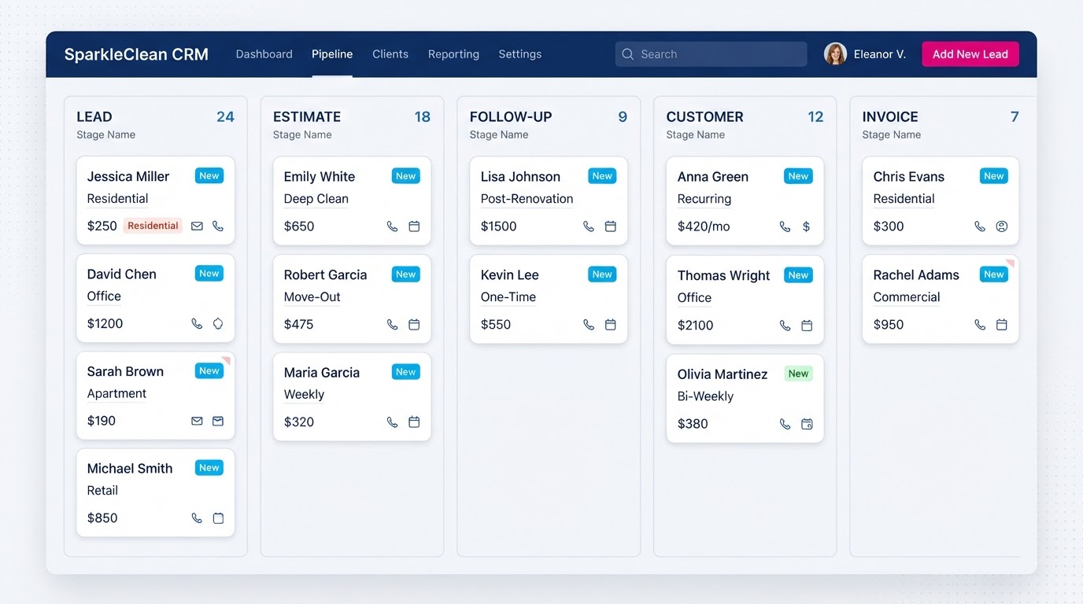This screenshot has height=604, width=1083.
Task: Click the phone icon on Michael Smith's card
Action: click(197, 518)
